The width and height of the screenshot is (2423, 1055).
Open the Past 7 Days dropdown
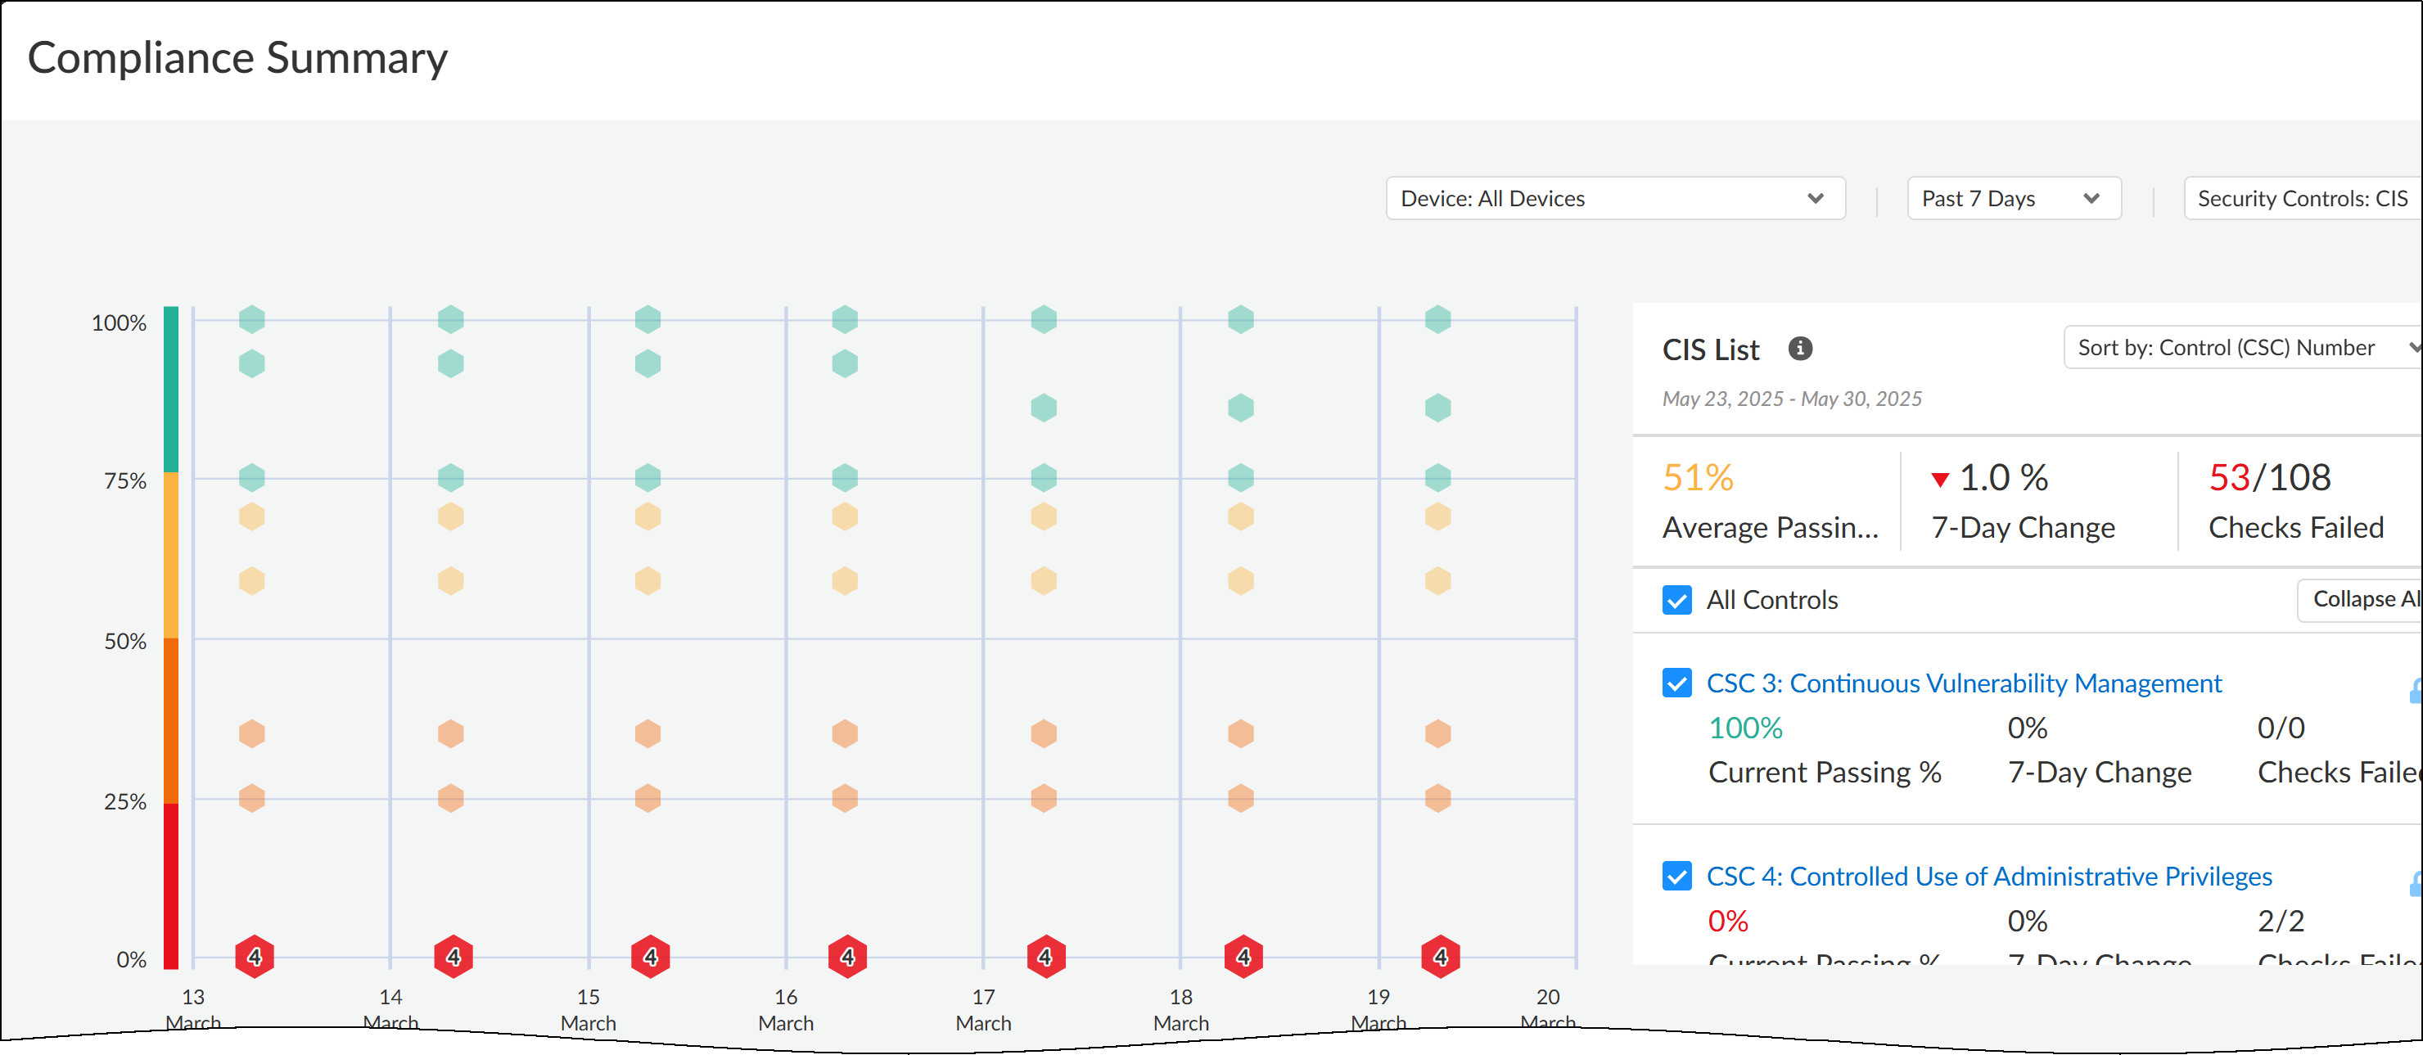point(2013,198)
